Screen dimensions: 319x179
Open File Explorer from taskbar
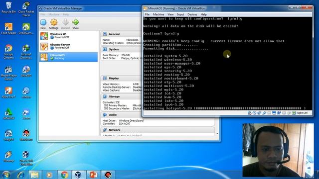click(34, 175)
